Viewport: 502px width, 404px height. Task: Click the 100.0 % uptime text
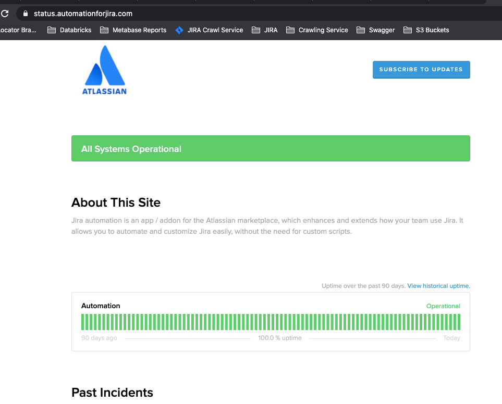280,338
